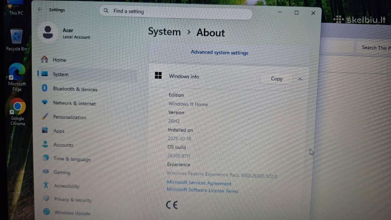Click the search magnifier icon
The height and width of the screenshot is (220, 391).
click(106, 11)
